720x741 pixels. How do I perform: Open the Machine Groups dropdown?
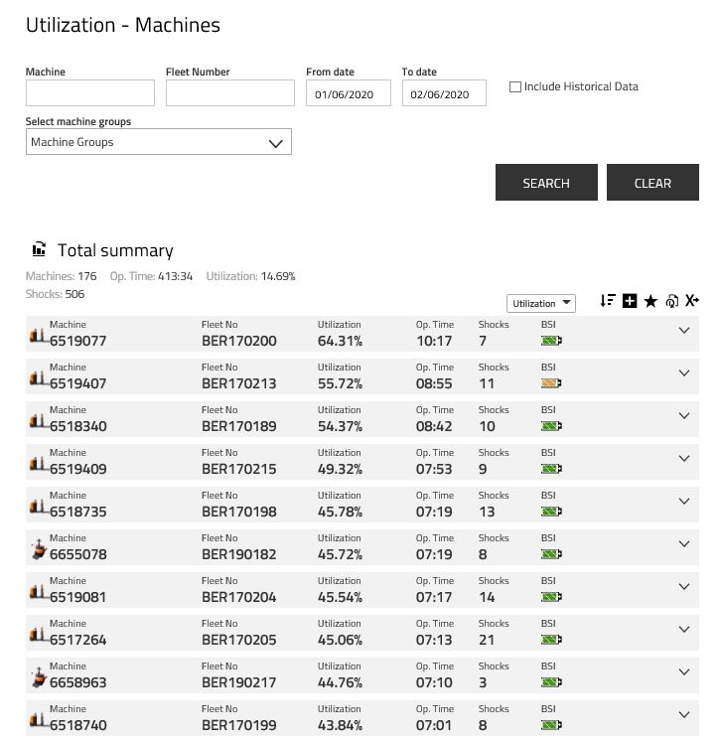pyautogui.click(x=159, y=142)
